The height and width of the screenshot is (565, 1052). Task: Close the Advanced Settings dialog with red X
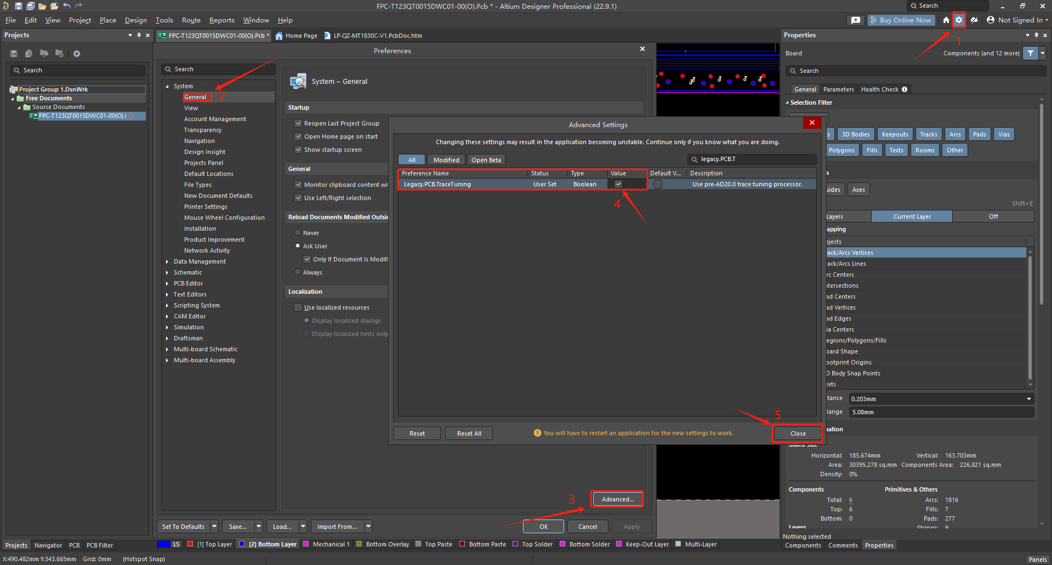(x=812, y=123)
